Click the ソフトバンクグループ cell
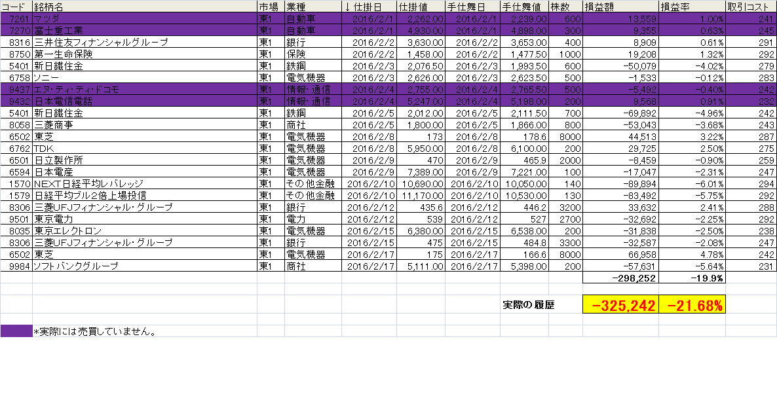Image resolution: width=777 pixels, height=396 pixels. click(x=145, y=266)
